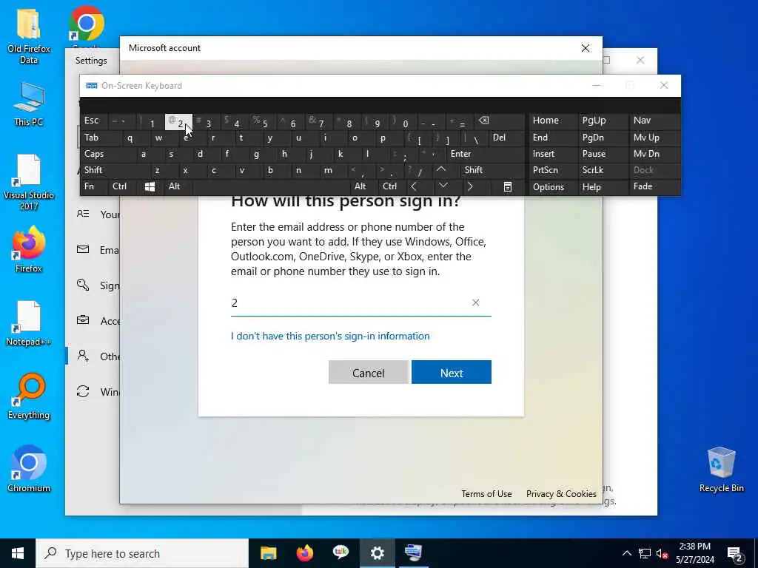Open Privacy & Cookies link

[x=561, y=493]
